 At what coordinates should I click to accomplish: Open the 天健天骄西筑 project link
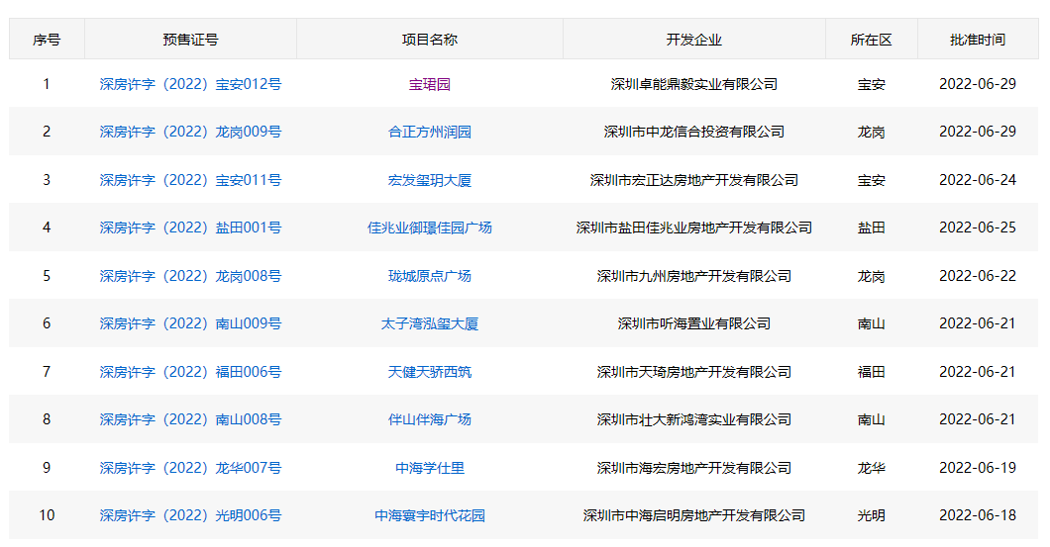429,372
